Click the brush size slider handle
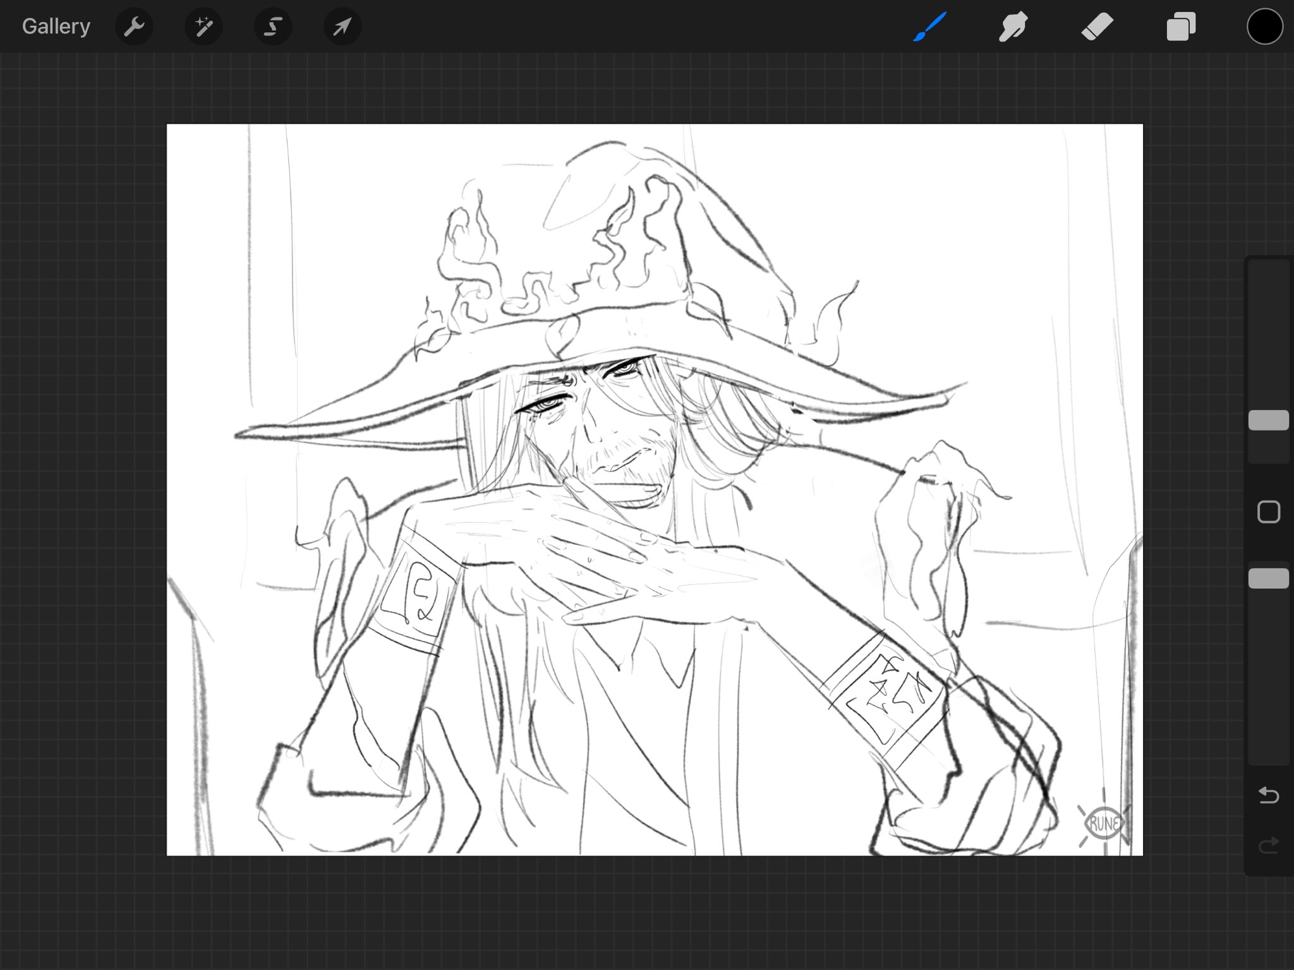The height and width of the screenshot is (970, 1294). click(1268, 420)
